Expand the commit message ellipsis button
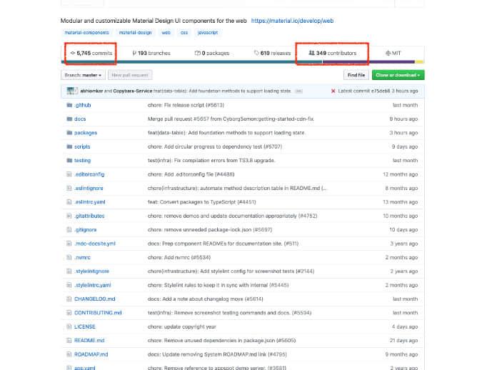 [x=298, y=91]
